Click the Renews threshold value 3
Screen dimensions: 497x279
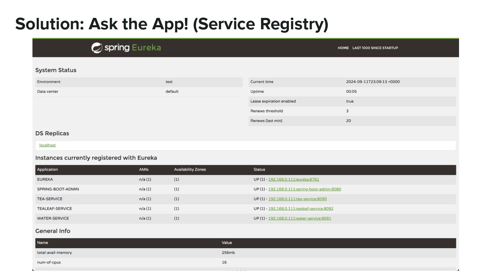347,111
